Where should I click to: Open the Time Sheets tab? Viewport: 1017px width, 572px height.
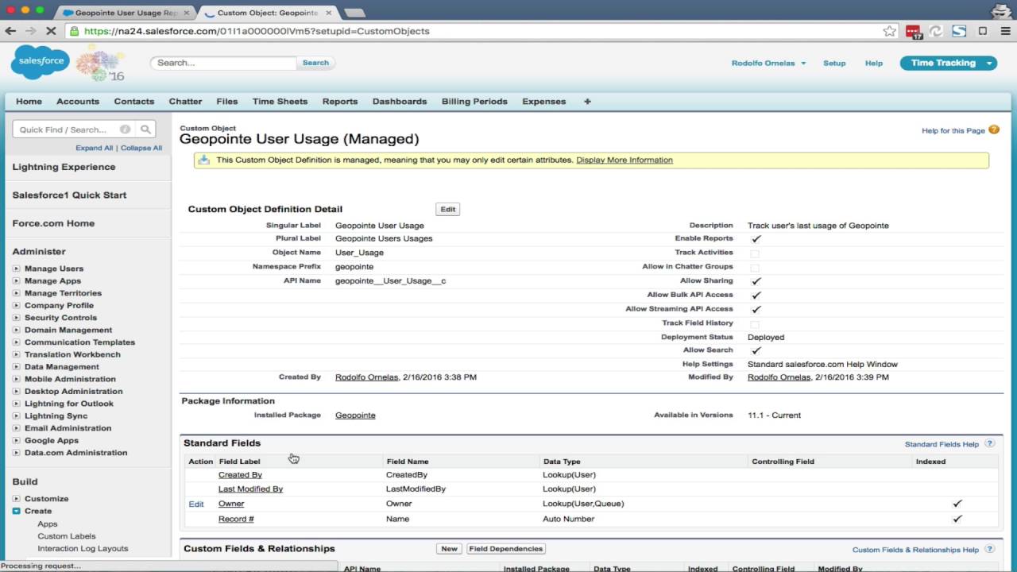click(280, 102)
